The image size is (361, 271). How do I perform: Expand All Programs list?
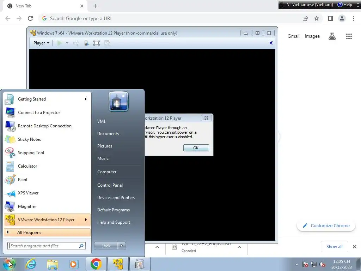click(x=47, y=233)
